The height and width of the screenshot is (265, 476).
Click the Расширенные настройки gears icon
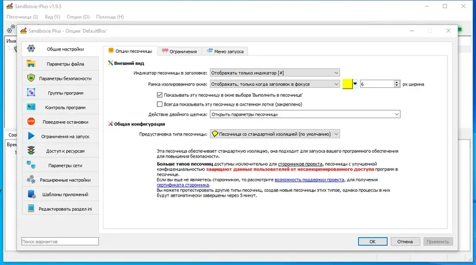(x=31, y=179)
